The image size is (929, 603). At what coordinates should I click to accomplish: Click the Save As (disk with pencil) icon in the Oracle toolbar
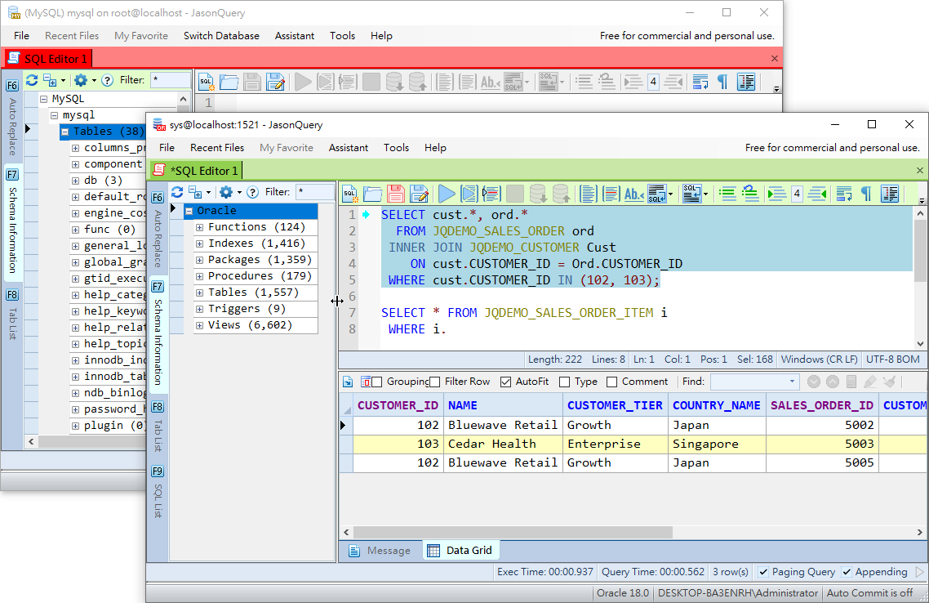[x=419, y=194]
